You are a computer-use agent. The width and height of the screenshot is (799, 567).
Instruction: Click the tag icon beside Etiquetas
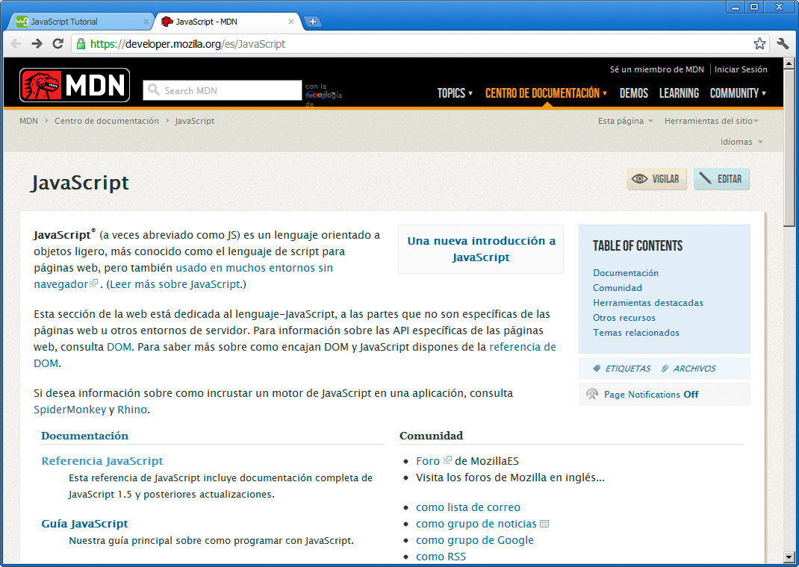click(x=597, y=369)
